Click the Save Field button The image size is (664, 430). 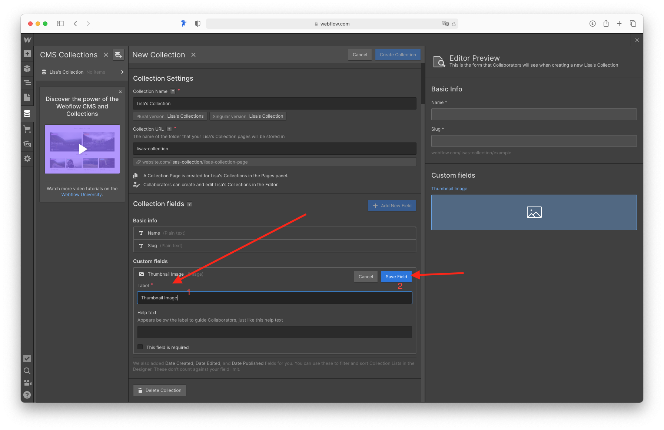[x=396, y=277]
